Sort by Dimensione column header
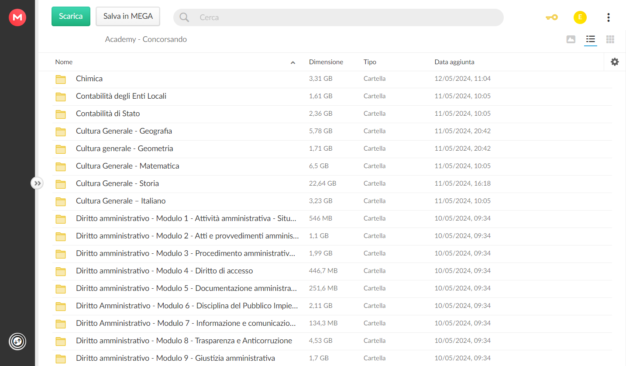This screenshot has height=366, width=626. tap(326, 62)
